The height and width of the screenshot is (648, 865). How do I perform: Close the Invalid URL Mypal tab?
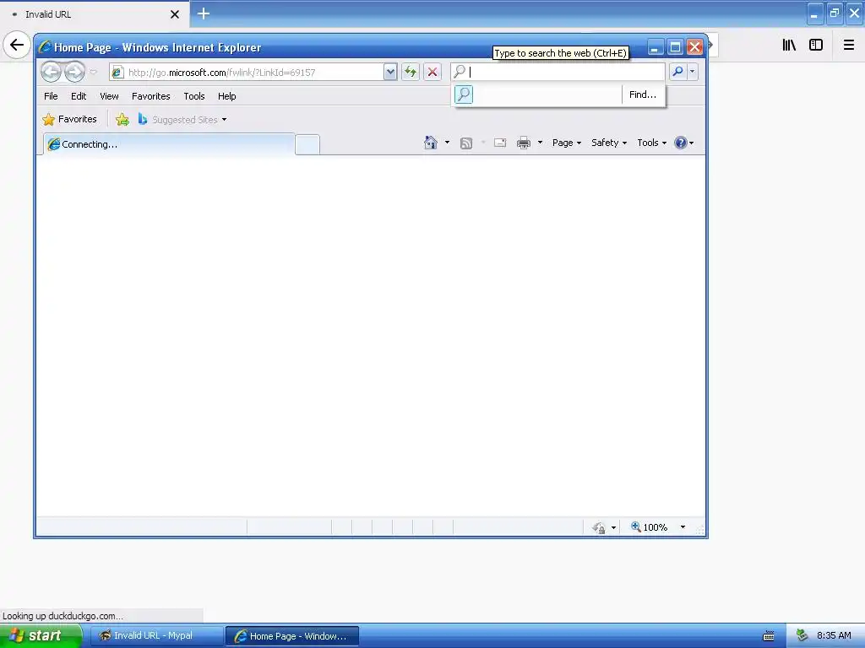point(175,14)
